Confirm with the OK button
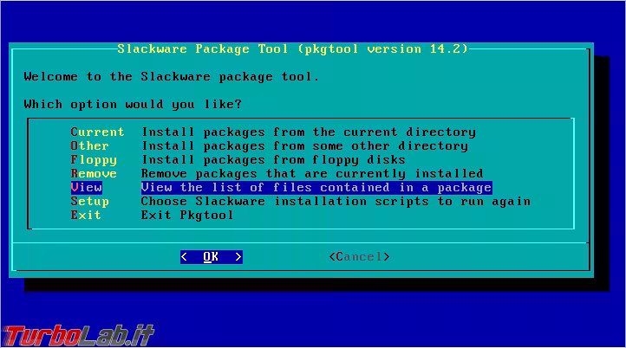Image resolution: width=626 pixels, height=348 pixels. 212,257
